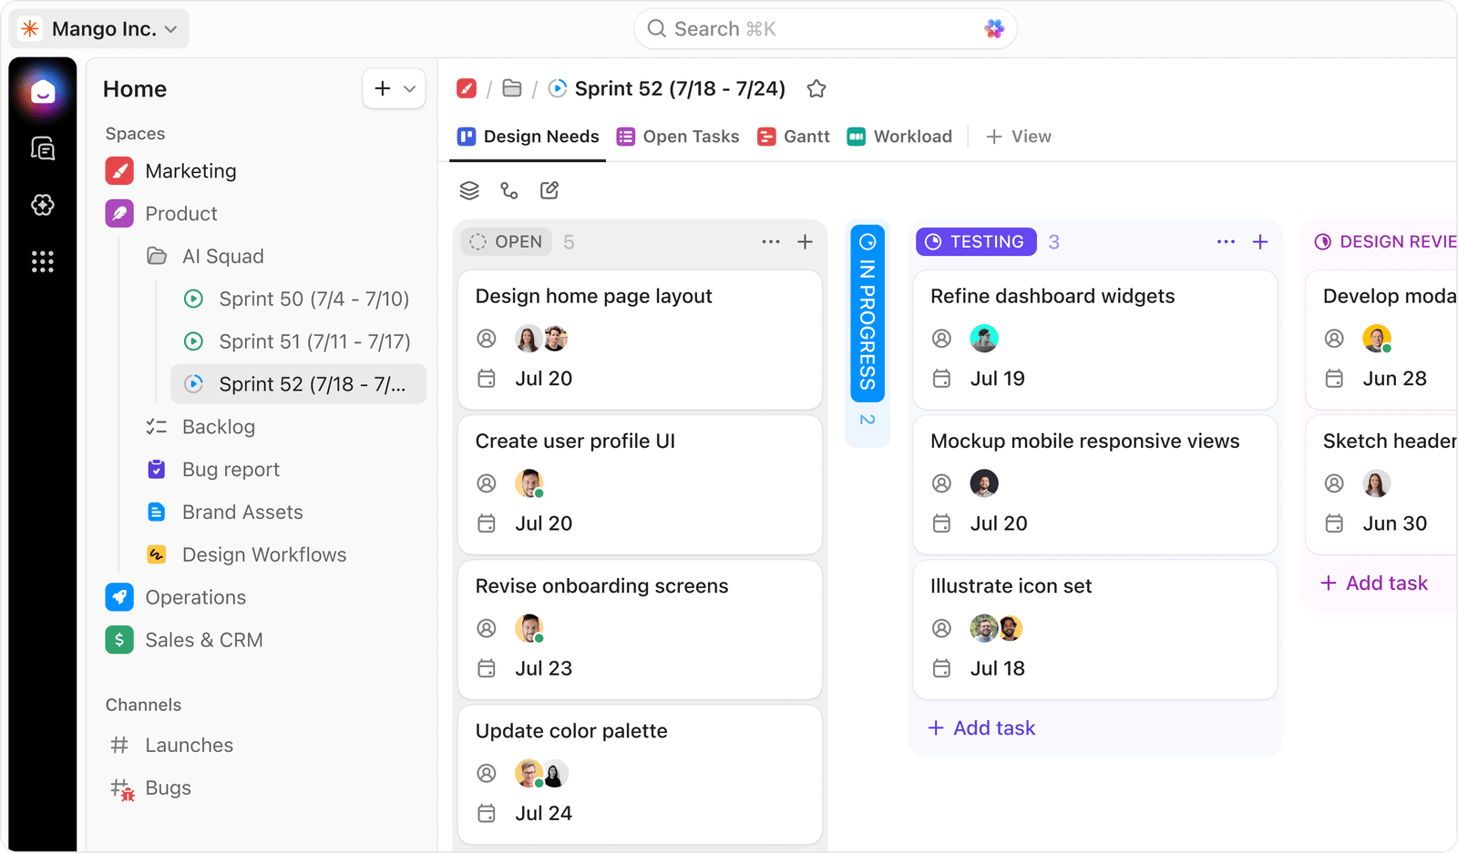Image resolution: width=1458 pixels, height=853 pixels.
Task: Click the TESTING status label
Action: click(x=976, y=241)
